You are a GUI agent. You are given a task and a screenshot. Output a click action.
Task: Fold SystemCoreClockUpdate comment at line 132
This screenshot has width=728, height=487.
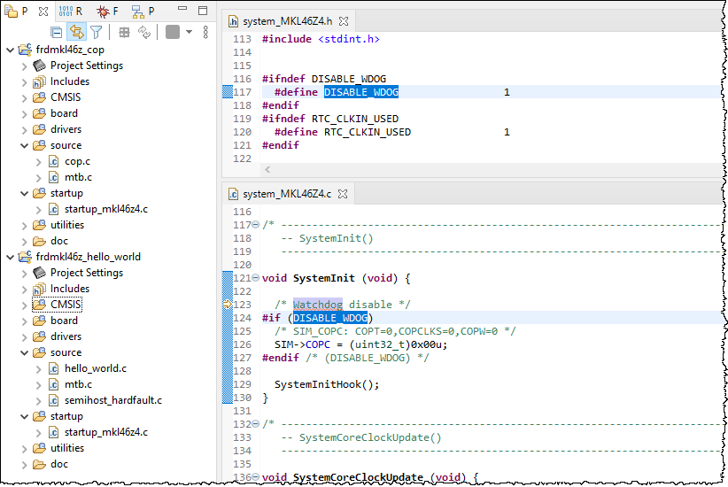tap(255, 424)
